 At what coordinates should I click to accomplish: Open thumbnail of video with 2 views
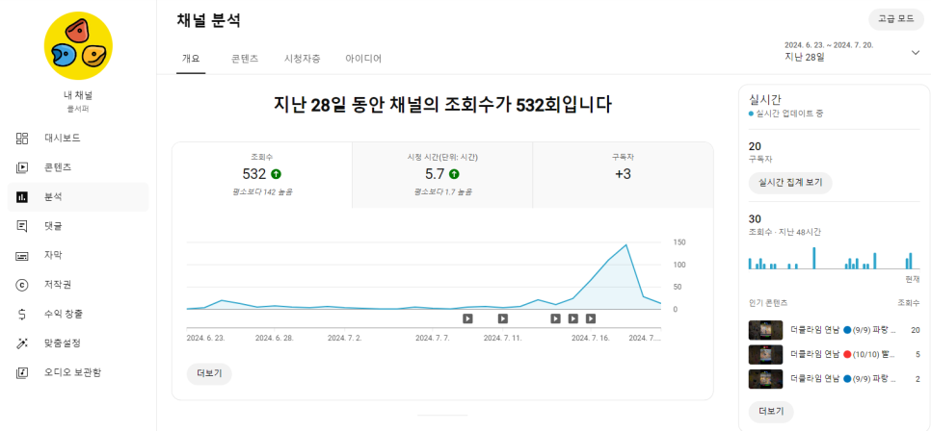pyautogui.click(x=766, y=379)
